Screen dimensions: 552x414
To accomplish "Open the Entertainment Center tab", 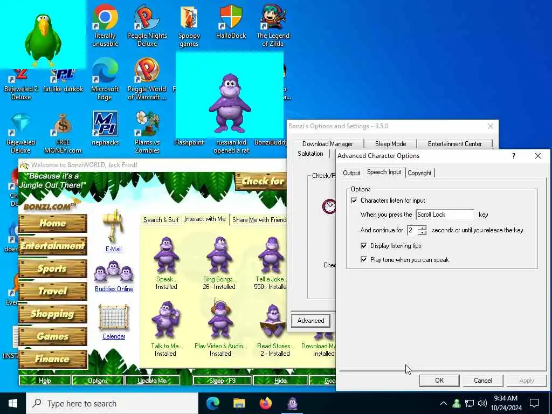I will coord(454,143).
